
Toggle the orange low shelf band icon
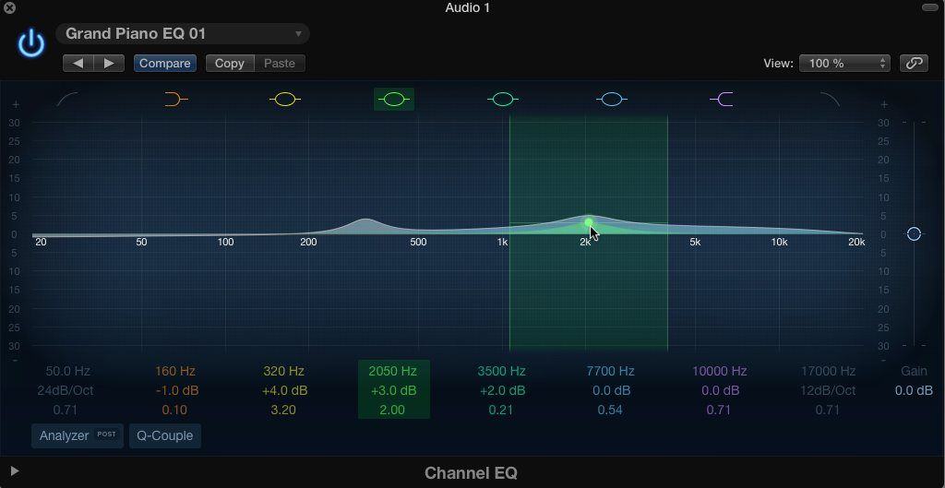[176, 100]
